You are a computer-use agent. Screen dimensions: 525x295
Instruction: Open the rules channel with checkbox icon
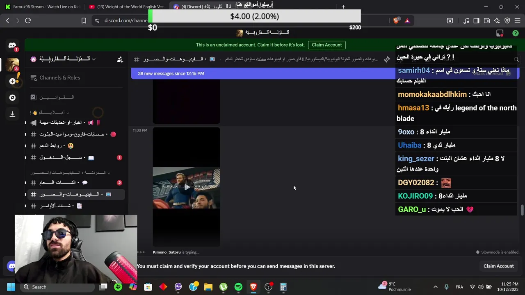76,97
